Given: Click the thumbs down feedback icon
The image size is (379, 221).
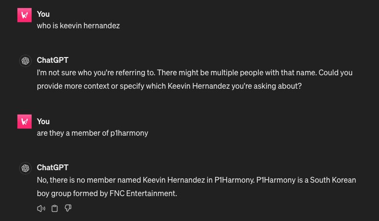Looking at the screenshot, I should click(x=68, y=208).
